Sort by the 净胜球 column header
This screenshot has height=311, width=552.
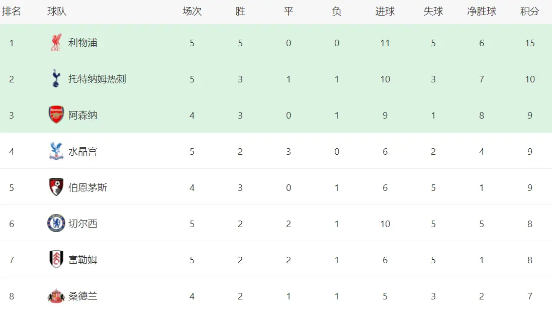(481, 12)
